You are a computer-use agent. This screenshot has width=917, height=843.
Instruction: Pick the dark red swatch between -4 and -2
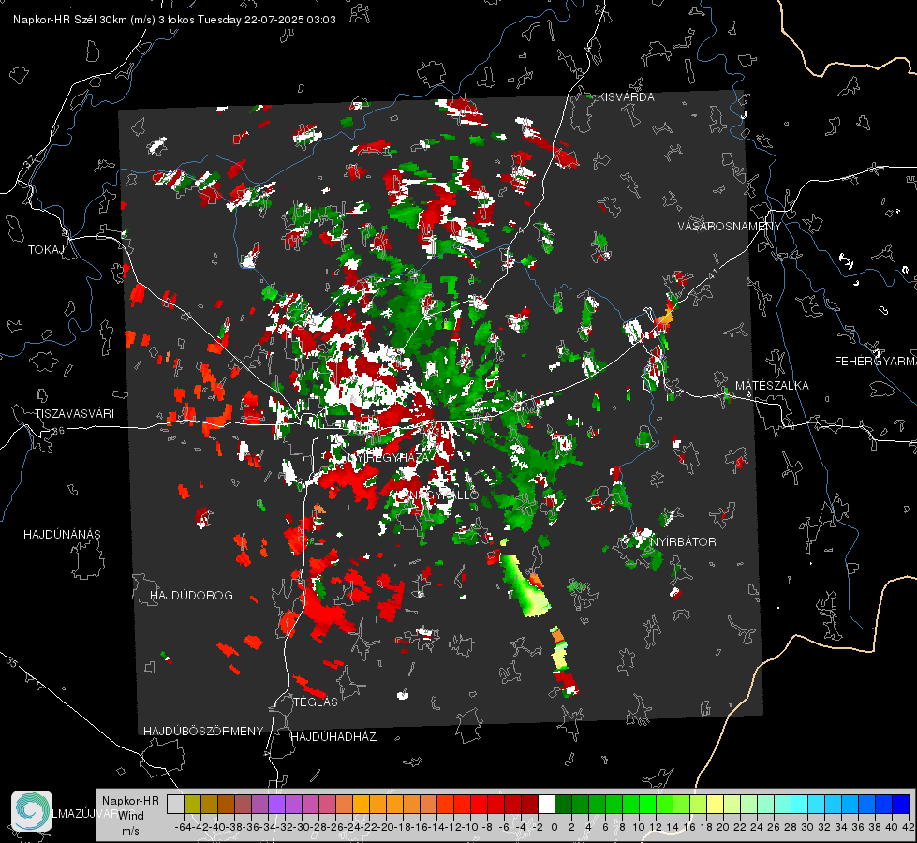(x=529, y=805)
